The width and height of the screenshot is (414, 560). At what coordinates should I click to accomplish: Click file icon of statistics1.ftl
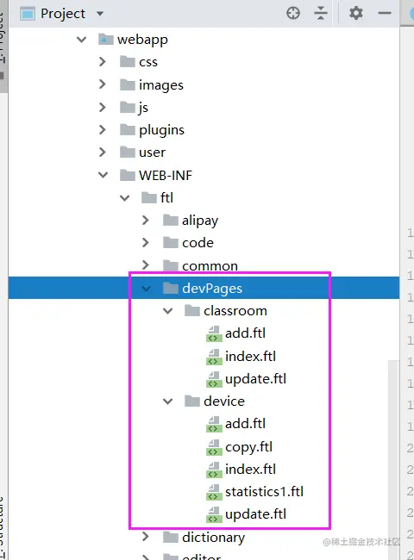tap(214, 492)
